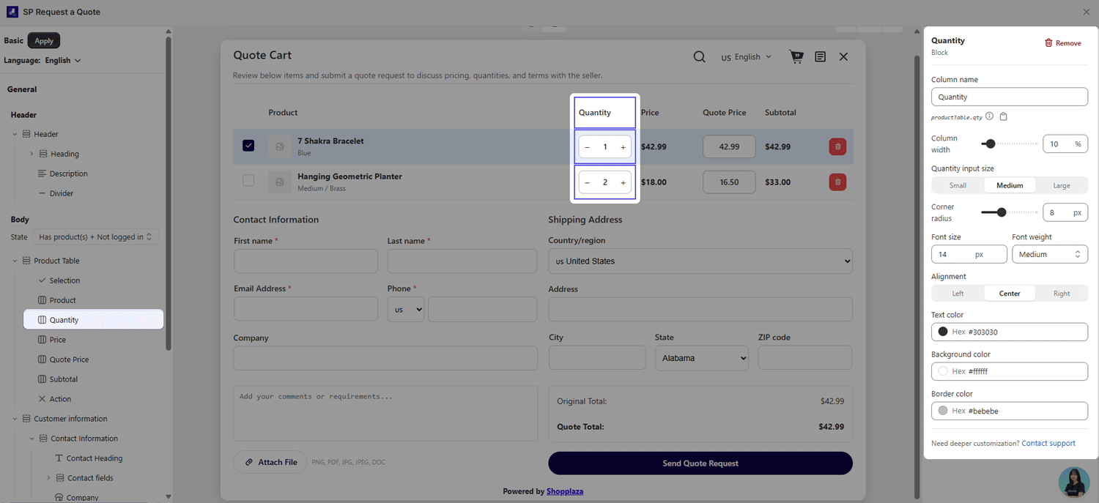Delete the 7 Shakra Bracelet row

click(837, 146)
